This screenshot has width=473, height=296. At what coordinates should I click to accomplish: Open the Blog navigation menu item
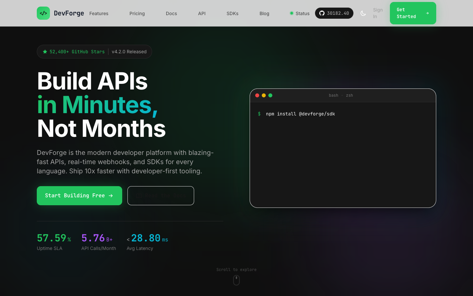[264, 13]
